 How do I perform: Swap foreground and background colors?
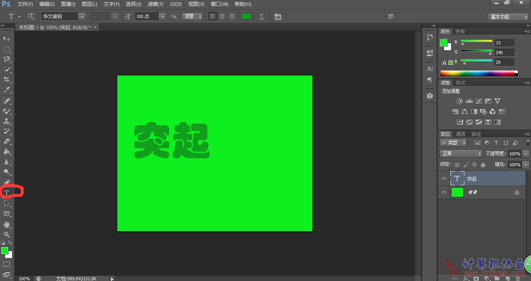[x=10, y=242]
